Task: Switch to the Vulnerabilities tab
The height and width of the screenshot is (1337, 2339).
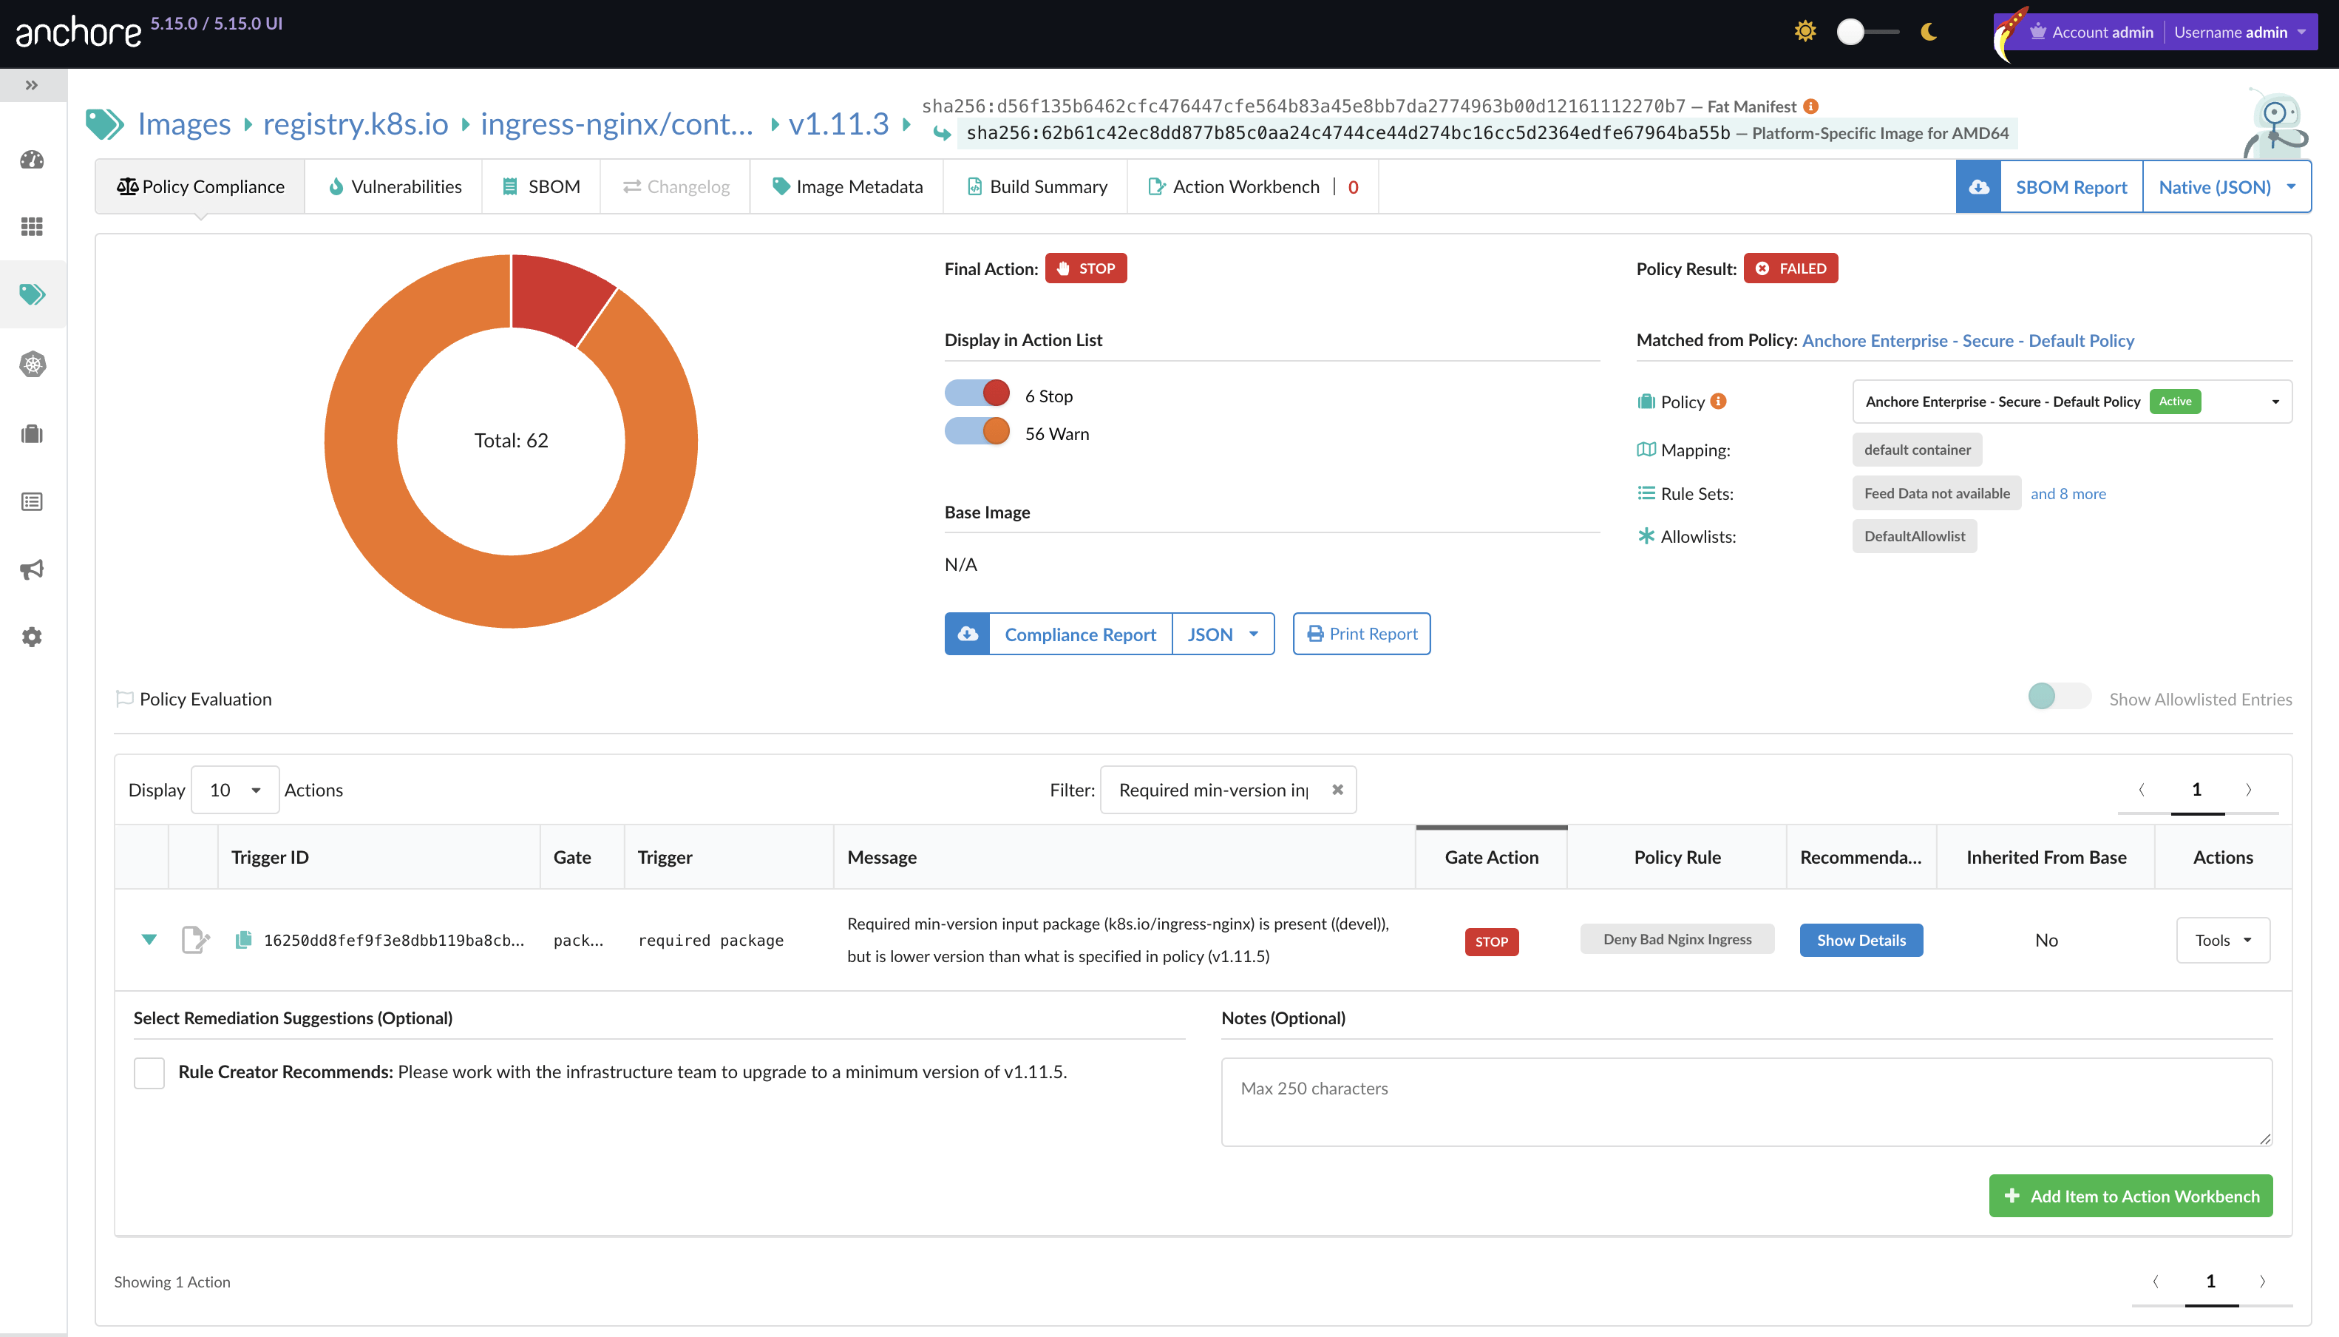Action: (395, 187)
